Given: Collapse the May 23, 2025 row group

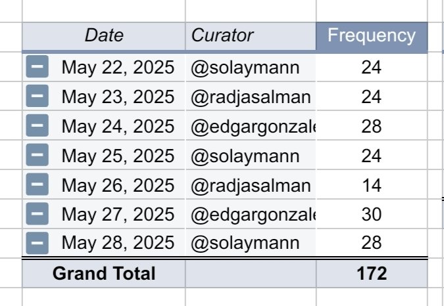Looking at the screenshot, I should [38, 97].
